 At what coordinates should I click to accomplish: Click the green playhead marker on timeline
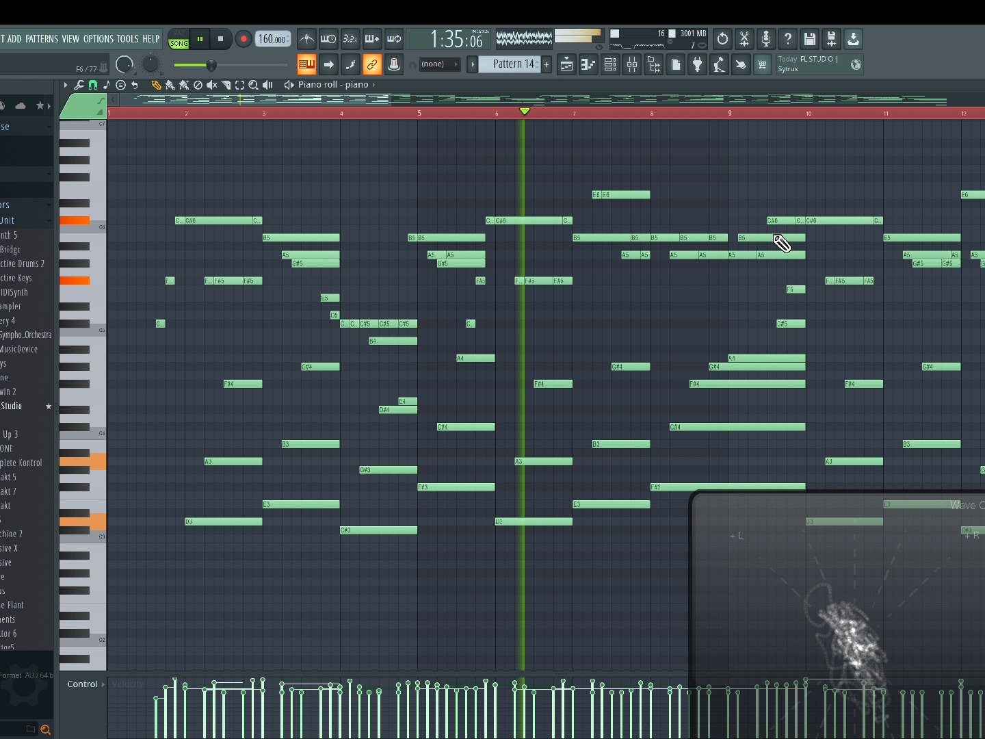tap(525, 111)
